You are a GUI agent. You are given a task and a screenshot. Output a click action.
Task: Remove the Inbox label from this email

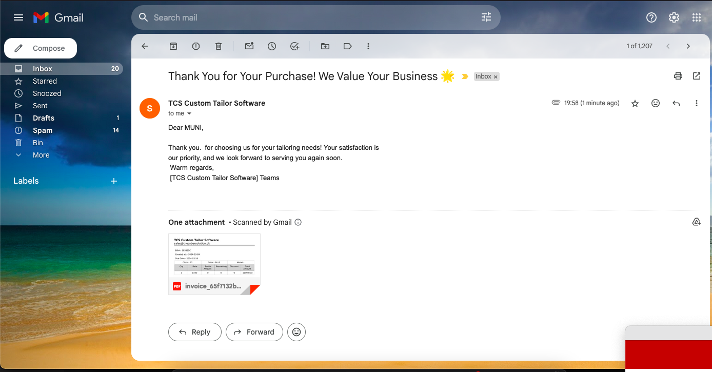495,76
